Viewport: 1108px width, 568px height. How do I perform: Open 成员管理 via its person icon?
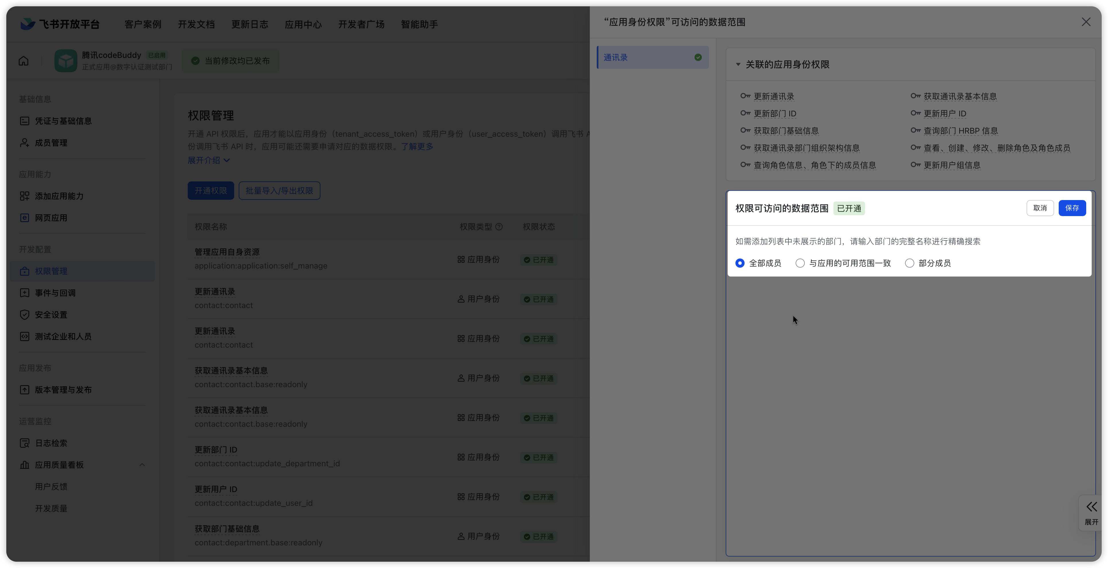pos(25,143)
